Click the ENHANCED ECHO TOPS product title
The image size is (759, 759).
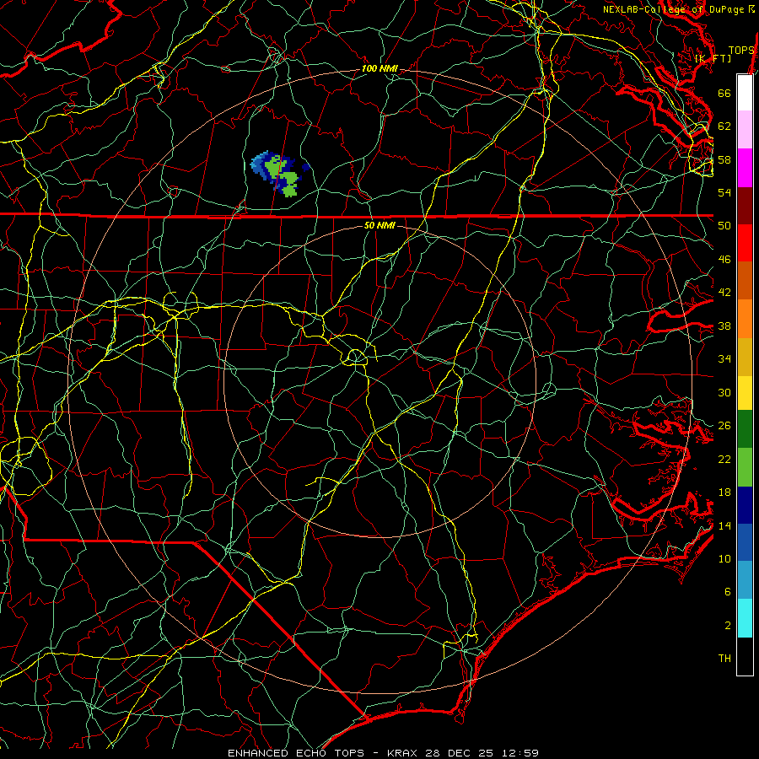[x=296, y=753]
